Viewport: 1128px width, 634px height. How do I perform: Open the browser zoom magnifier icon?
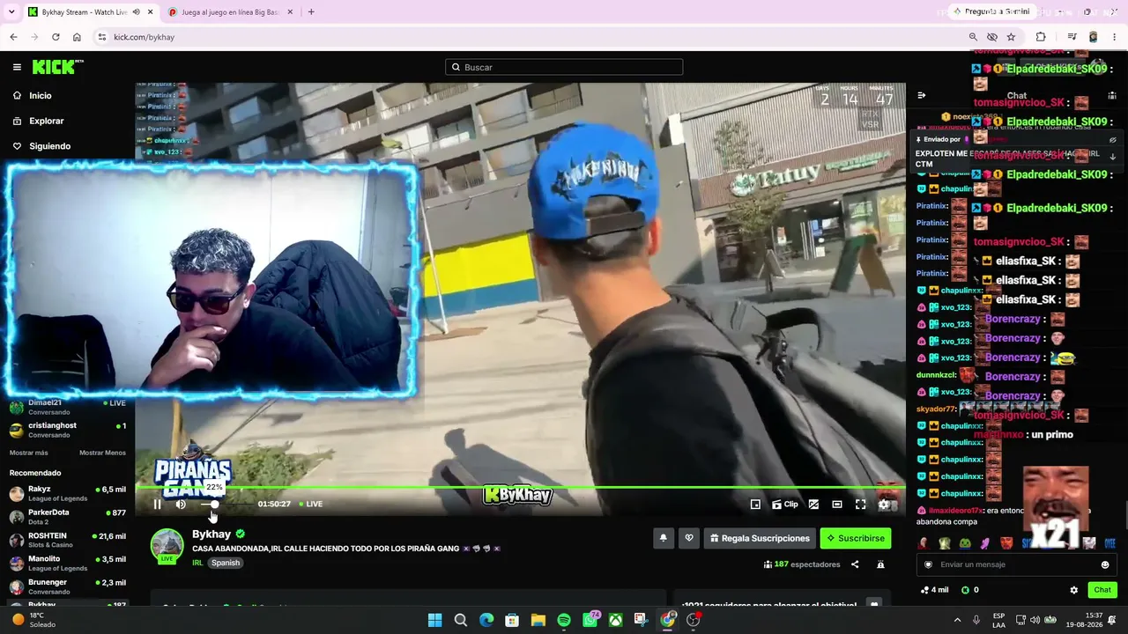(973, 37)
